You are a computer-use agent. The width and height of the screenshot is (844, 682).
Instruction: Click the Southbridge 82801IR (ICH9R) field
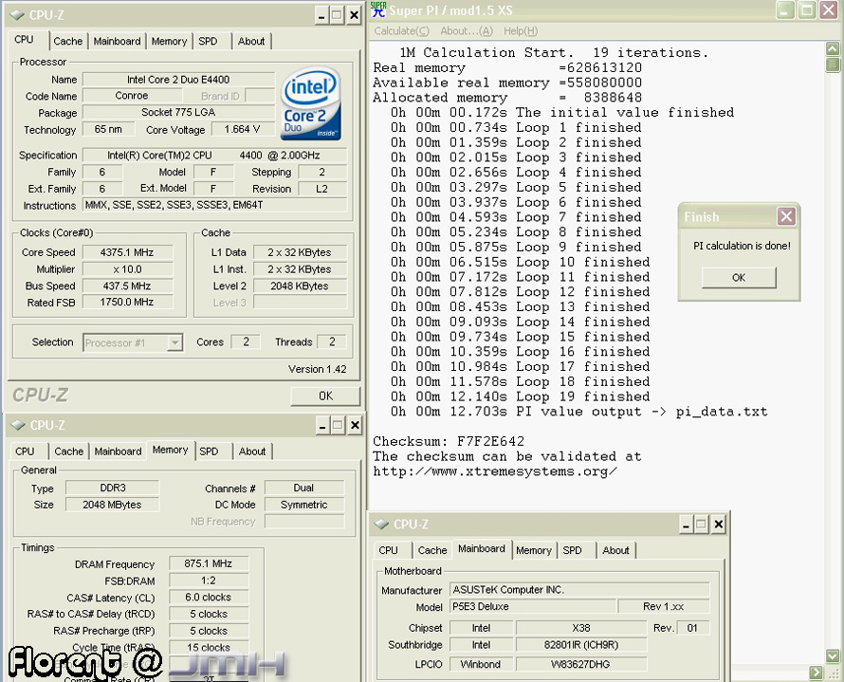(581, 645)
